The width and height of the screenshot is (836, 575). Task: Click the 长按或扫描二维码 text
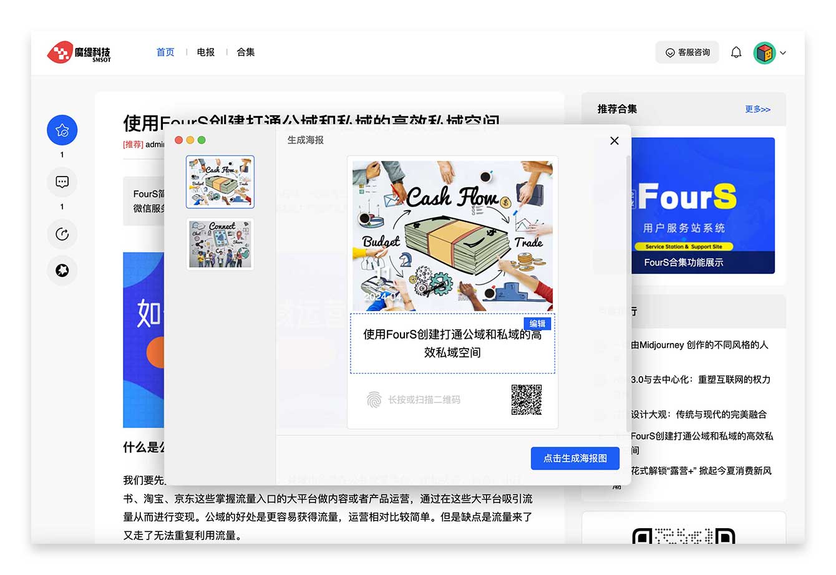(424, 400)
